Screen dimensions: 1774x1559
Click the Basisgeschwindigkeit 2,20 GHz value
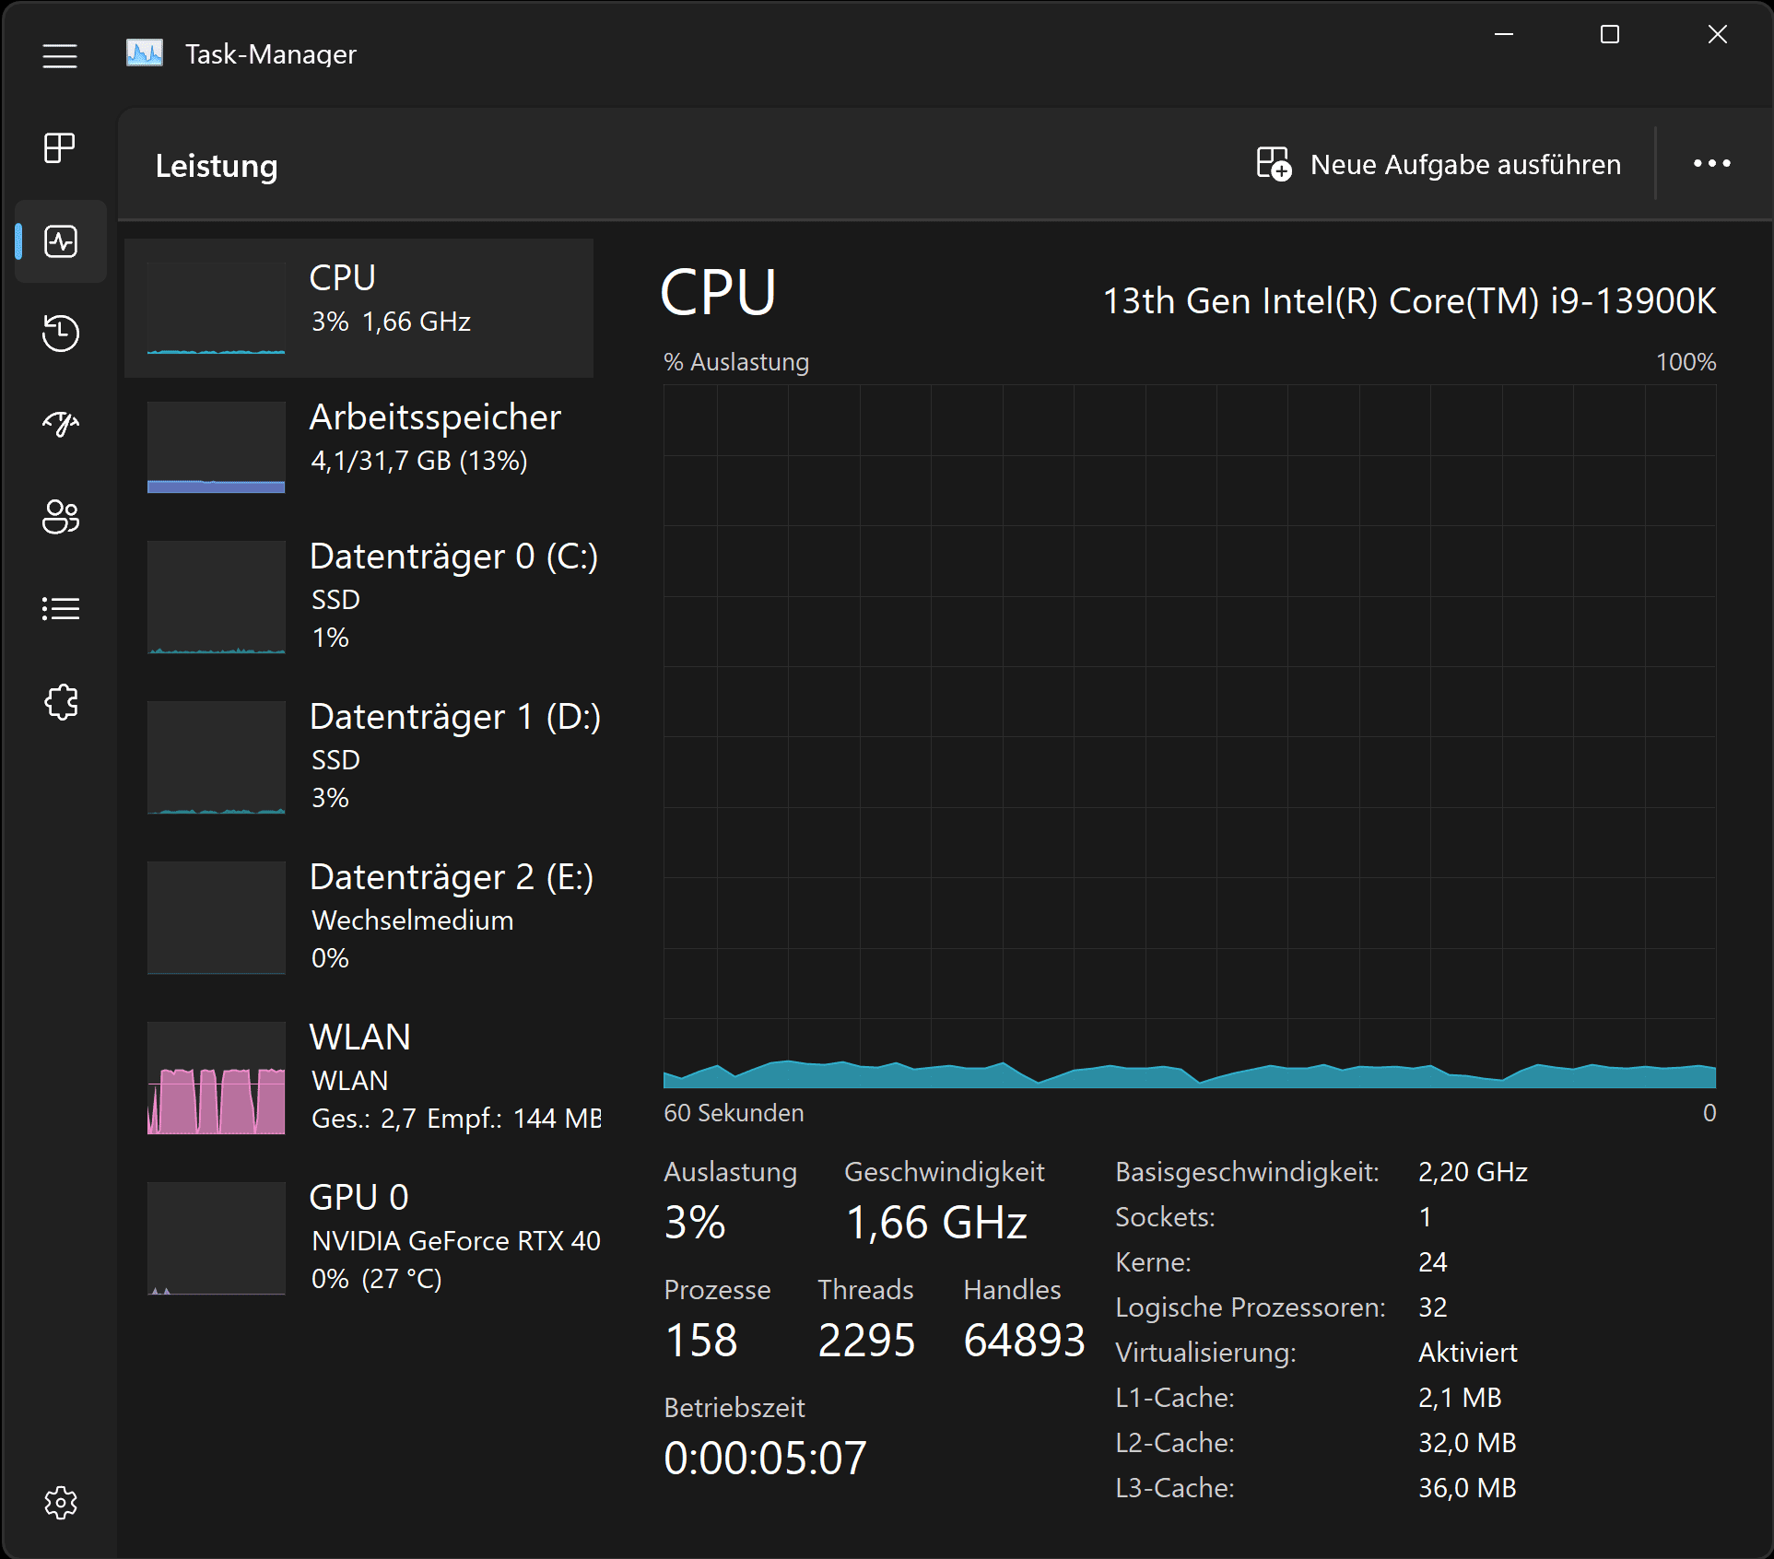tap(1473, 1172)
